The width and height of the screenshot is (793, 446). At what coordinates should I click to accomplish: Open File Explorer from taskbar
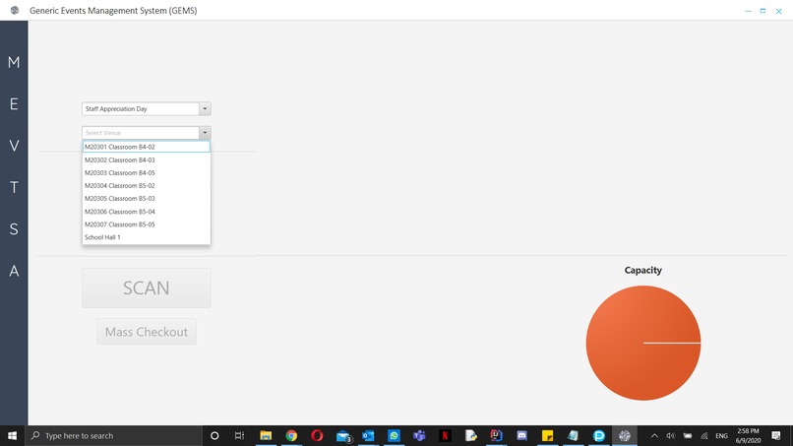tap(266, 435)
